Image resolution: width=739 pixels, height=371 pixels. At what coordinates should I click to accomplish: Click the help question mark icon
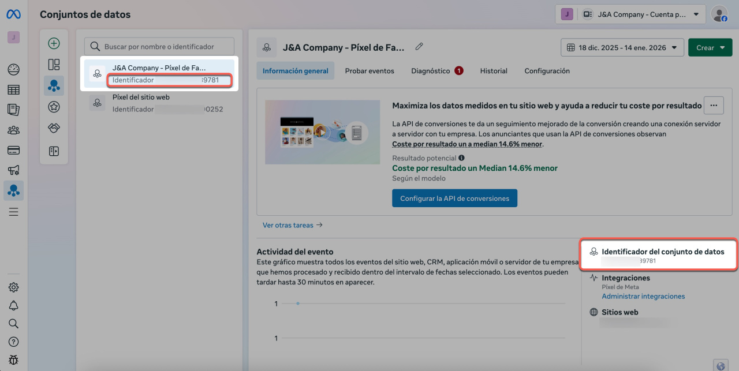tap(13, 342)
